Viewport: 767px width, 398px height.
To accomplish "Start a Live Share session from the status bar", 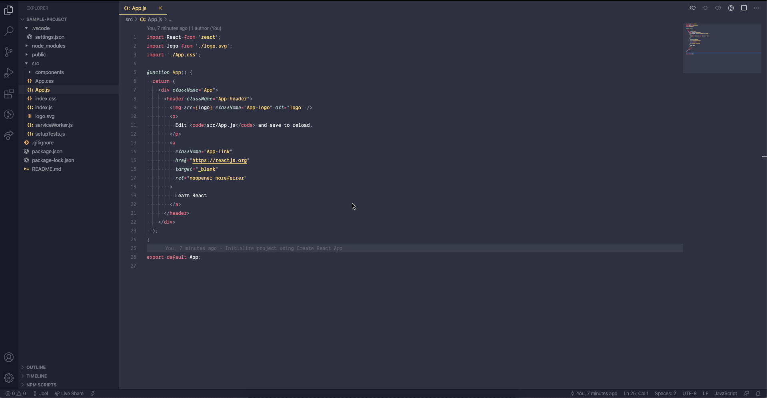I will tap(68, 393).
